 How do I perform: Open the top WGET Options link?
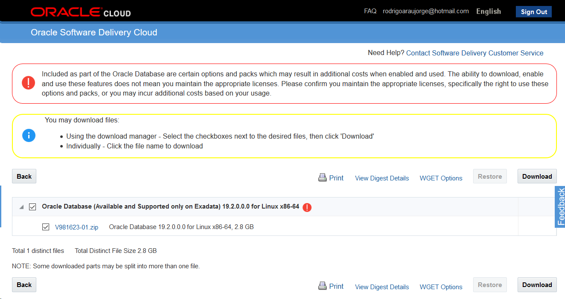tap(441, 178)
